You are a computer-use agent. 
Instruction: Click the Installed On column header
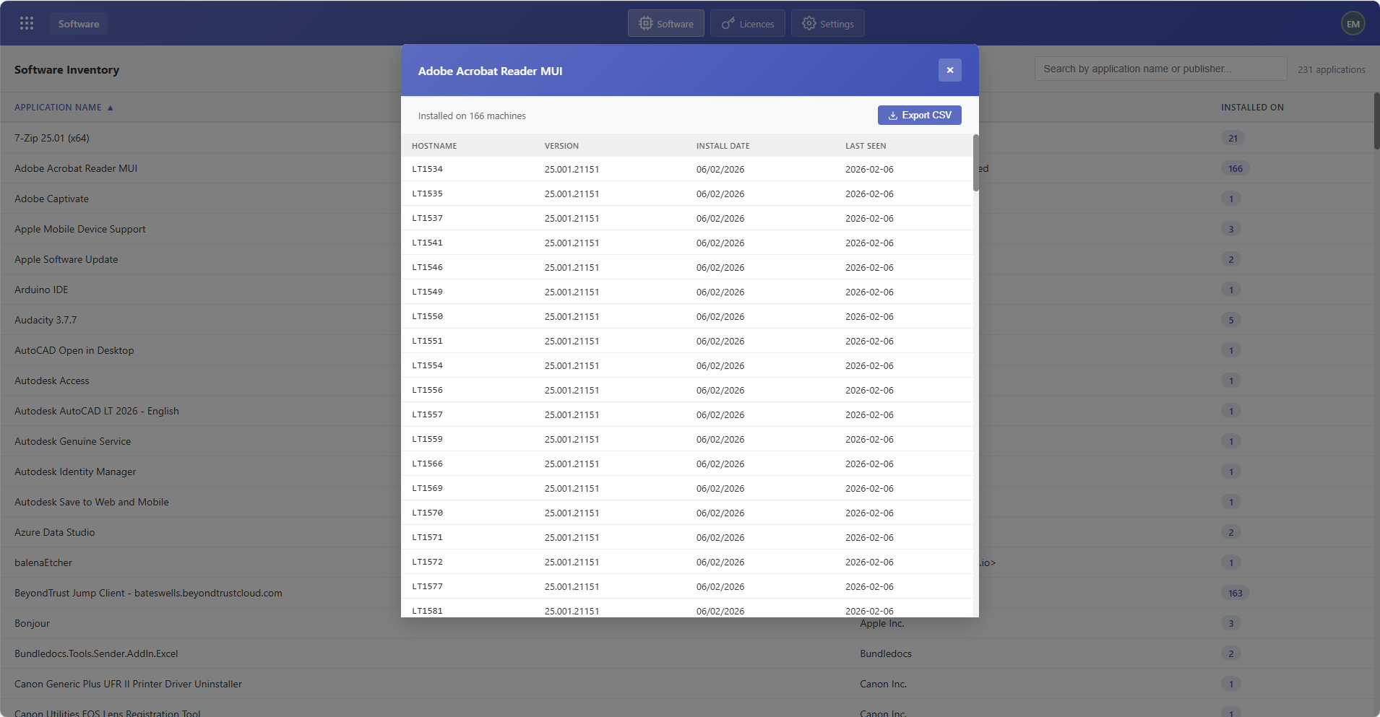tap(1252, 108)
